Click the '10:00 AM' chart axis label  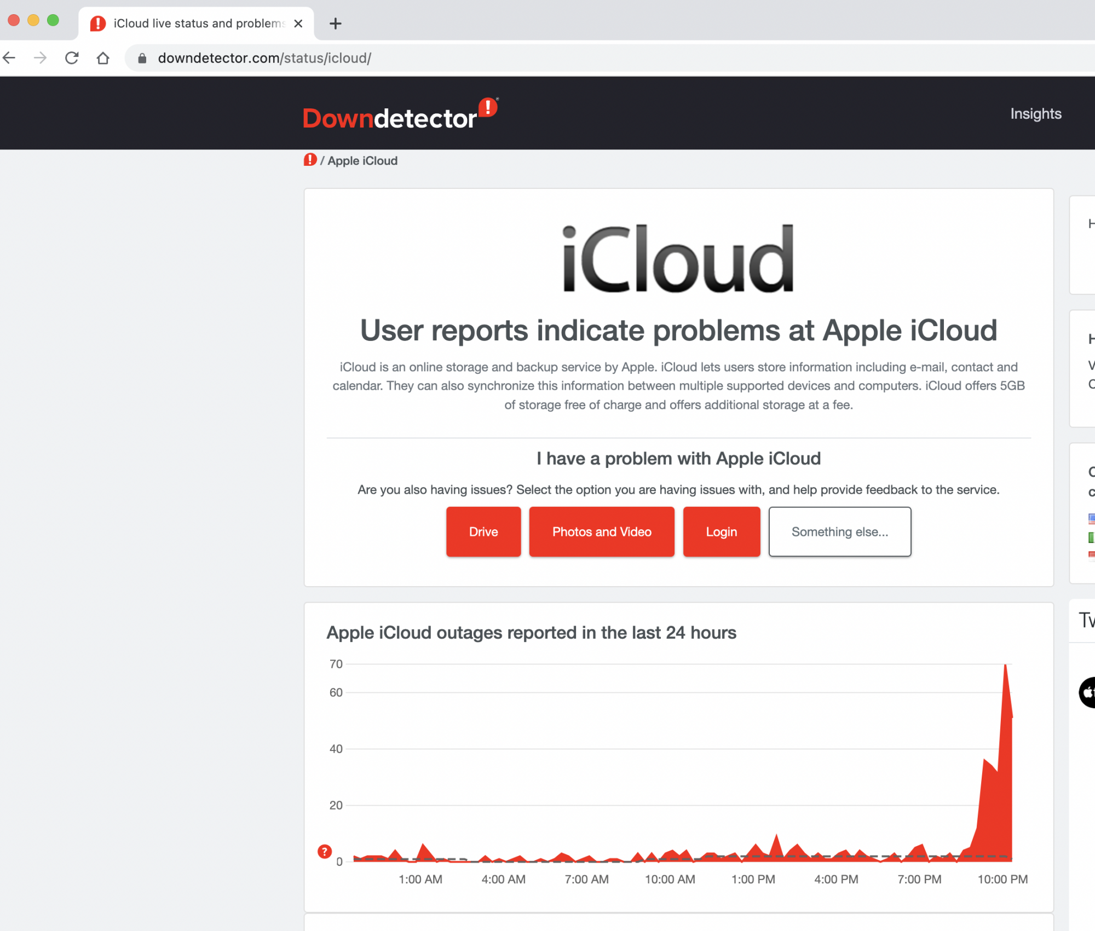670,879
